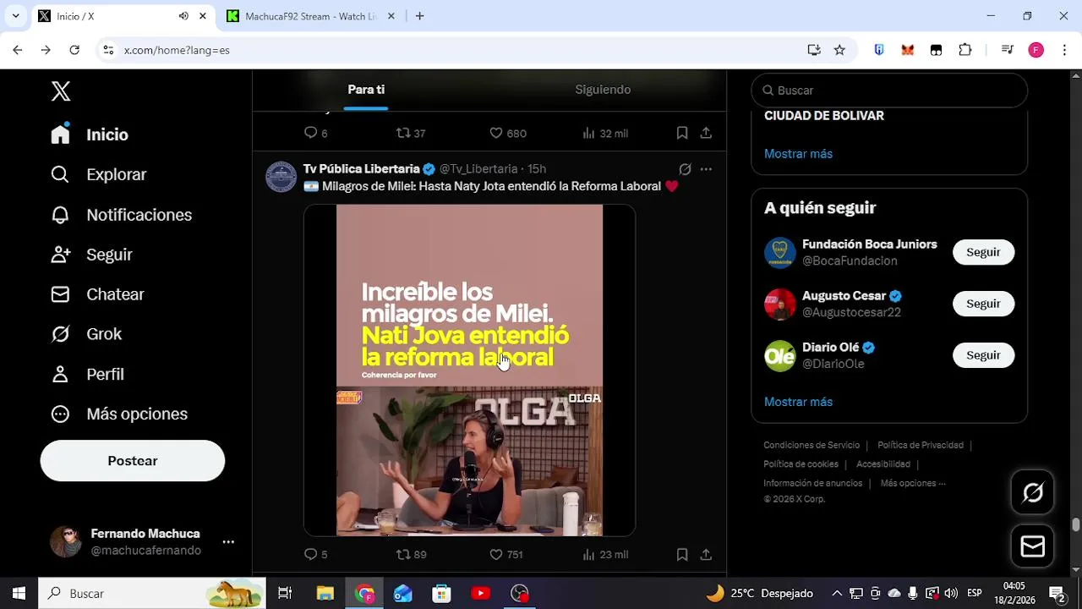Open more options on Tv Libertaria post
Image resolution: width=1082 pixels, height=609 pixels.
[x=706, y=169]
